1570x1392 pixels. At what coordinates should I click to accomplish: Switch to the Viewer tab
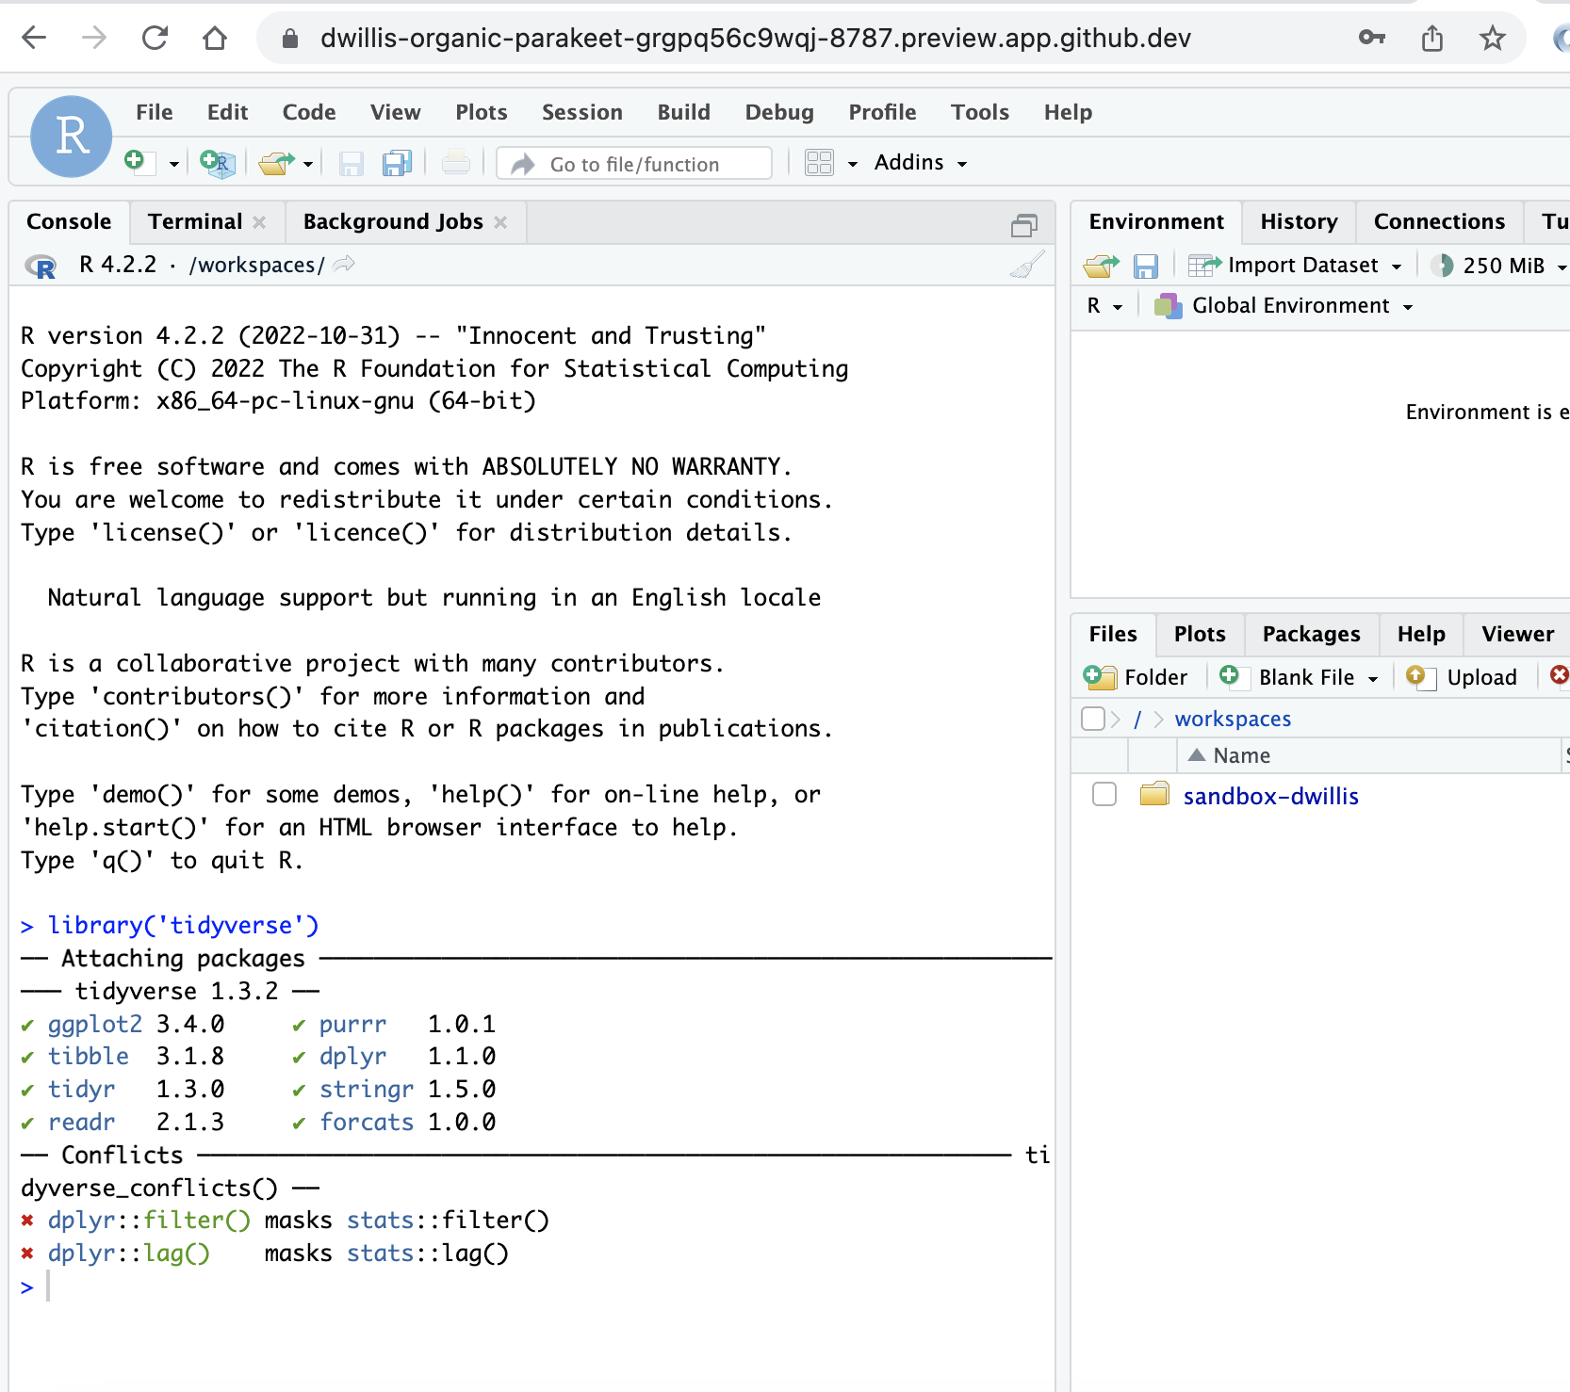click(x=1517, y=634)
